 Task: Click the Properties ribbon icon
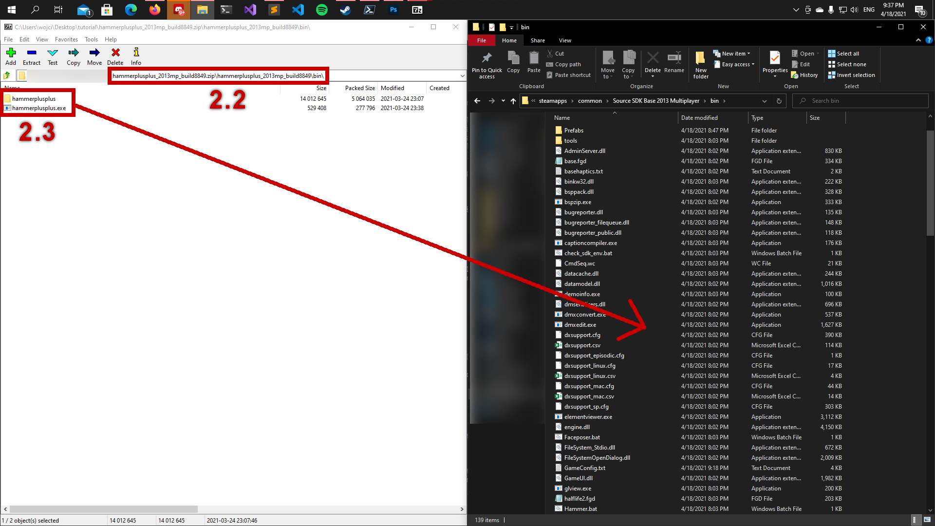click(x=775, y=59)
